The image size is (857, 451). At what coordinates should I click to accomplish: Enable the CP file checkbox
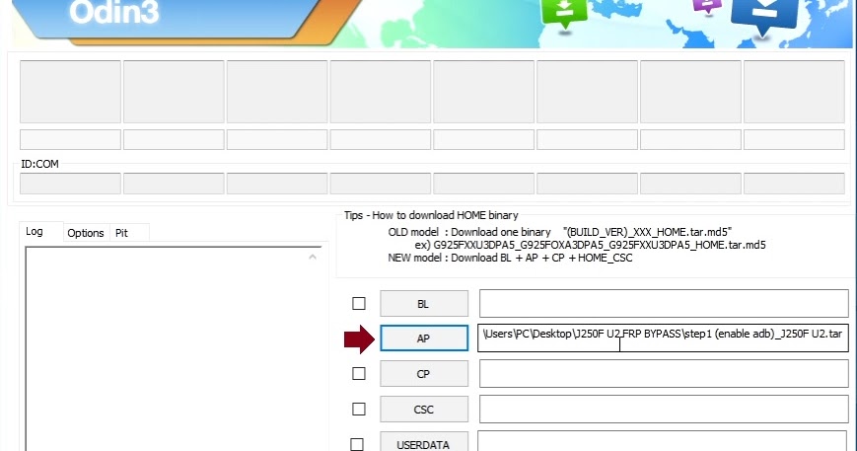tap(359, 373)
